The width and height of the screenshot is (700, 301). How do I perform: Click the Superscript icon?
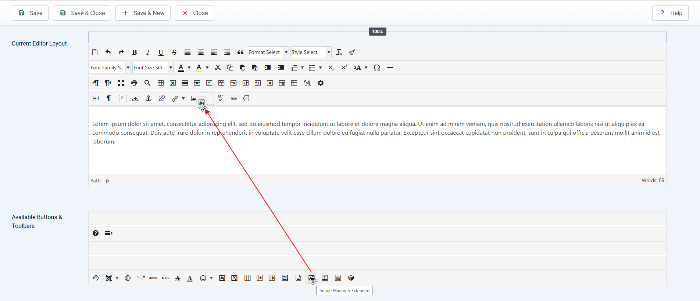344,68
